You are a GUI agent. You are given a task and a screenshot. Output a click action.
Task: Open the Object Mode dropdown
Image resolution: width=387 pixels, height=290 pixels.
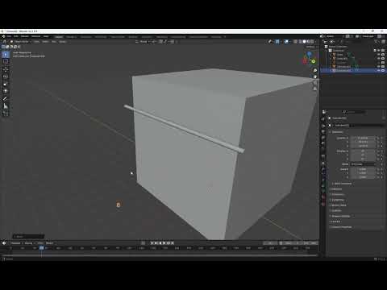click(20, 42)
